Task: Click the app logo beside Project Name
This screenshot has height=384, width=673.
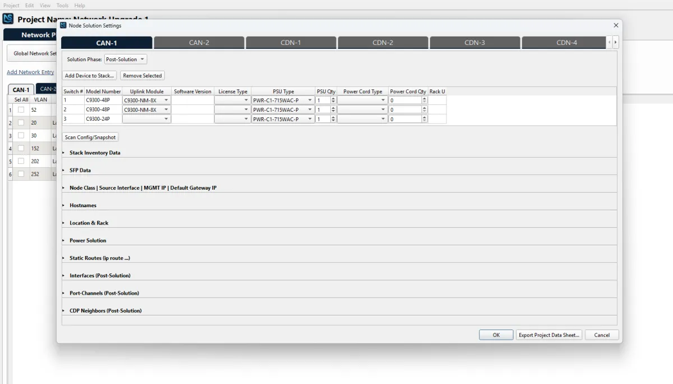Action: click(x=8, y=19)
